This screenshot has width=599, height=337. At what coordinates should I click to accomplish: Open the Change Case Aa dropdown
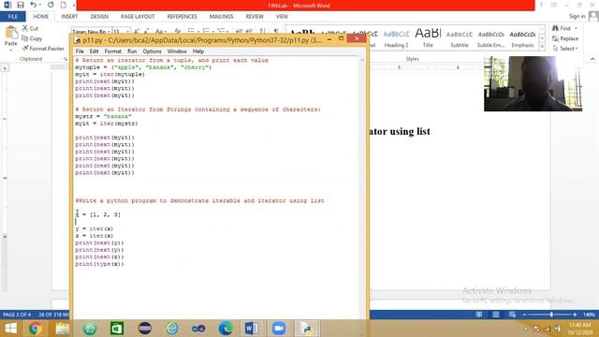tap(160, 31)
